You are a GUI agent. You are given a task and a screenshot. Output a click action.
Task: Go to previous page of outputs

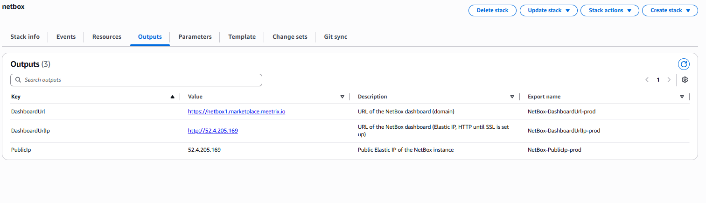[x=647, y=80]
